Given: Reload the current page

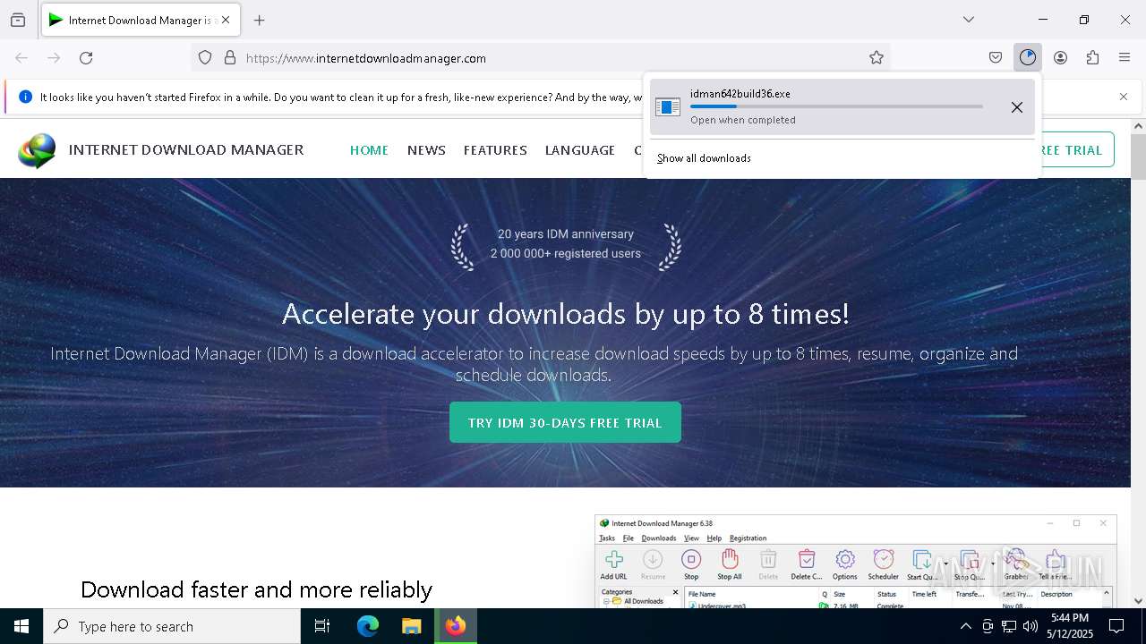Looking at the screenshot, I should point(86,57).
